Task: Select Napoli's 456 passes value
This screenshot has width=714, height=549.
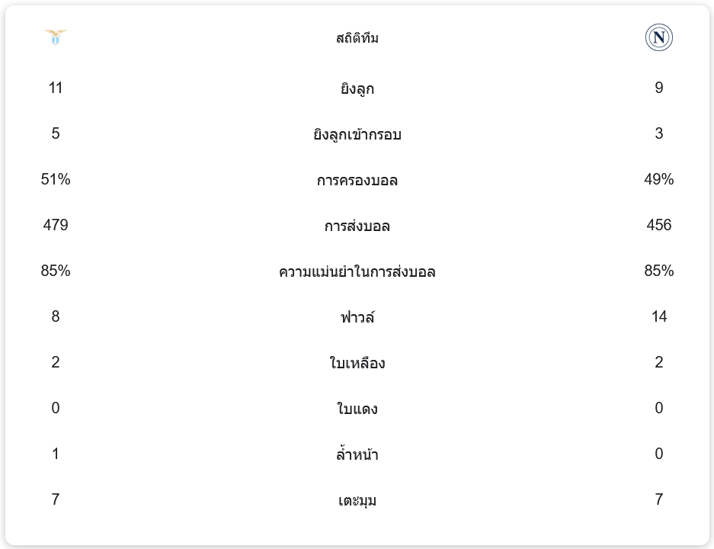Action: coord(658,225)
